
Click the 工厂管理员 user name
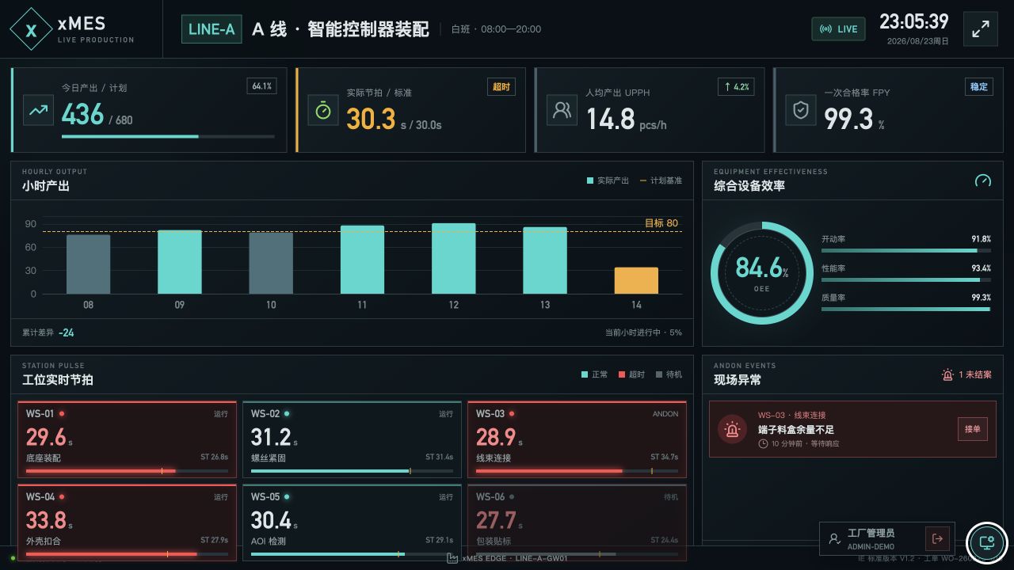coord(871,534)
